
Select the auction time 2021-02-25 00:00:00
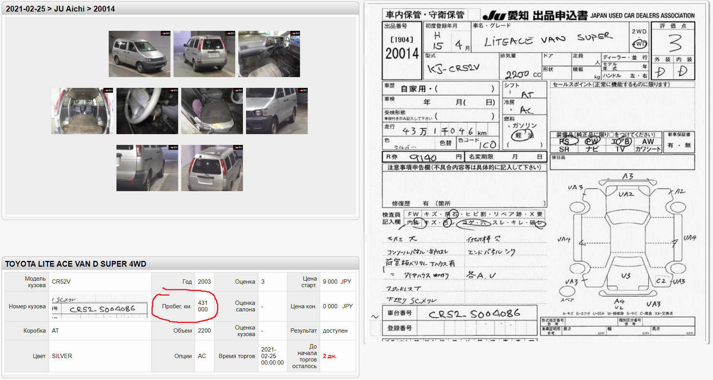(272, 356)
